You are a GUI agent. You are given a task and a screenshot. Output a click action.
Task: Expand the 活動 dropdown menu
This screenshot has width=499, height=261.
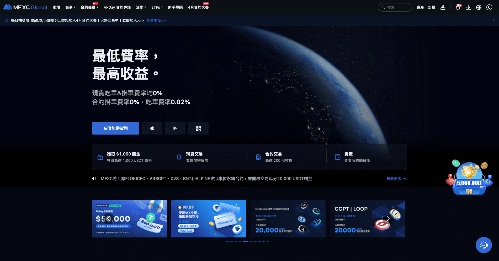141,7
